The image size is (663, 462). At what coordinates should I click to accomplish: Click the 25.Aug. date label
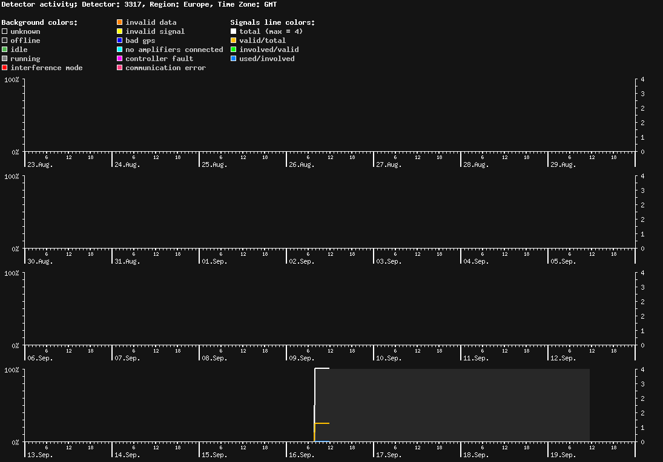pyautogui.click(x=214, y=164)
